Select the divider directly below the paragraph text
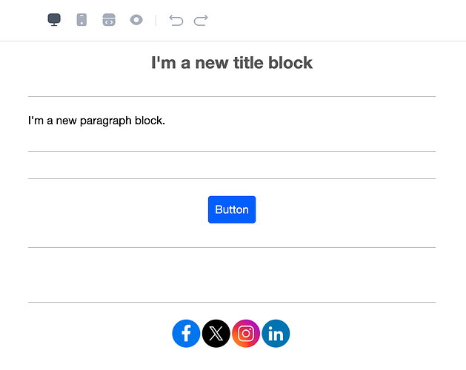 (x=232, y=152)
